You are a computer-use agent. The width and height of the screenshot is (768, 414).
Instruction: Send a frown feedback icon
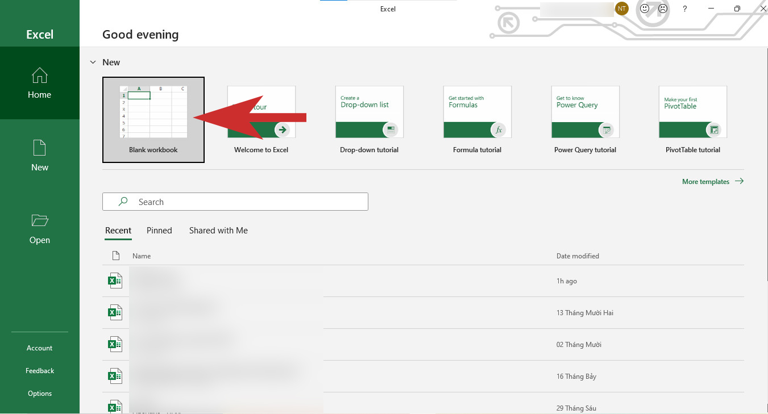point(663,9)
